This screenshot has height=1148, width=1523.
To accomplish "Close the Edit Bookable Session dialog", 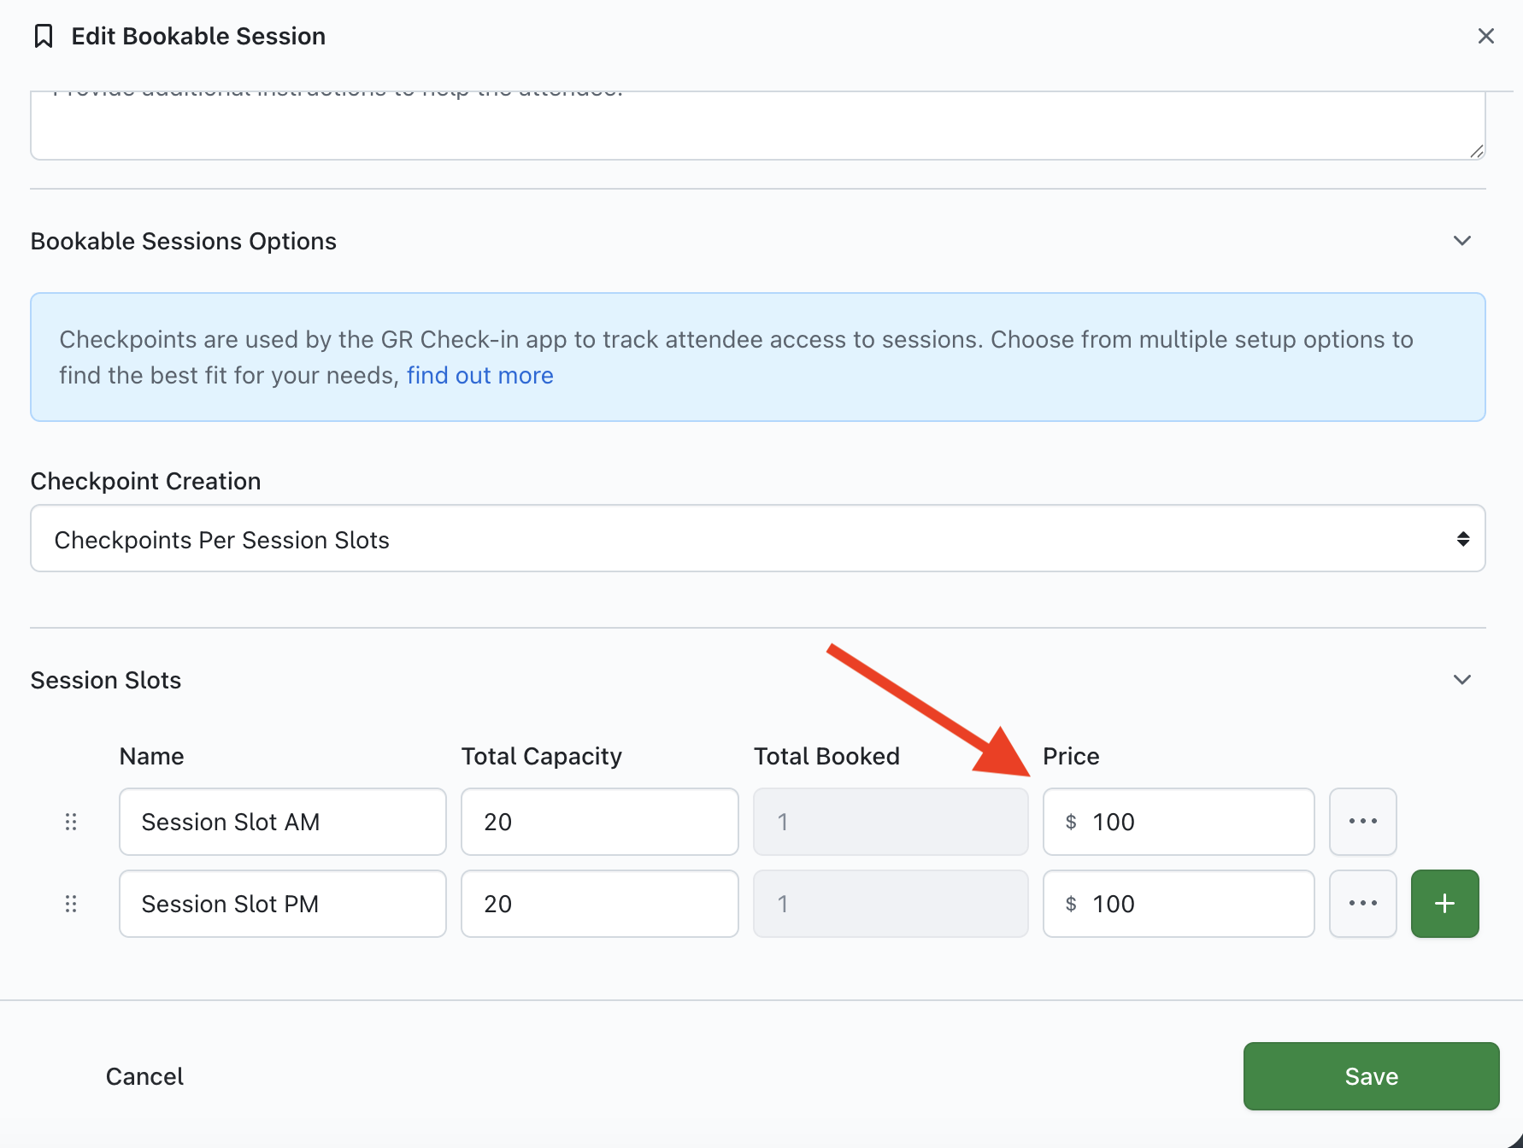I will 1485,36.
